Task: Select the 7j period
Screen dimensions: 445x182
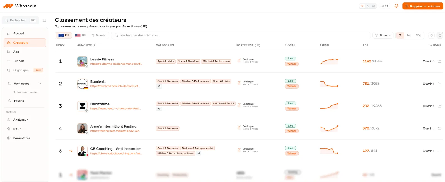Action: coord(400,35)
